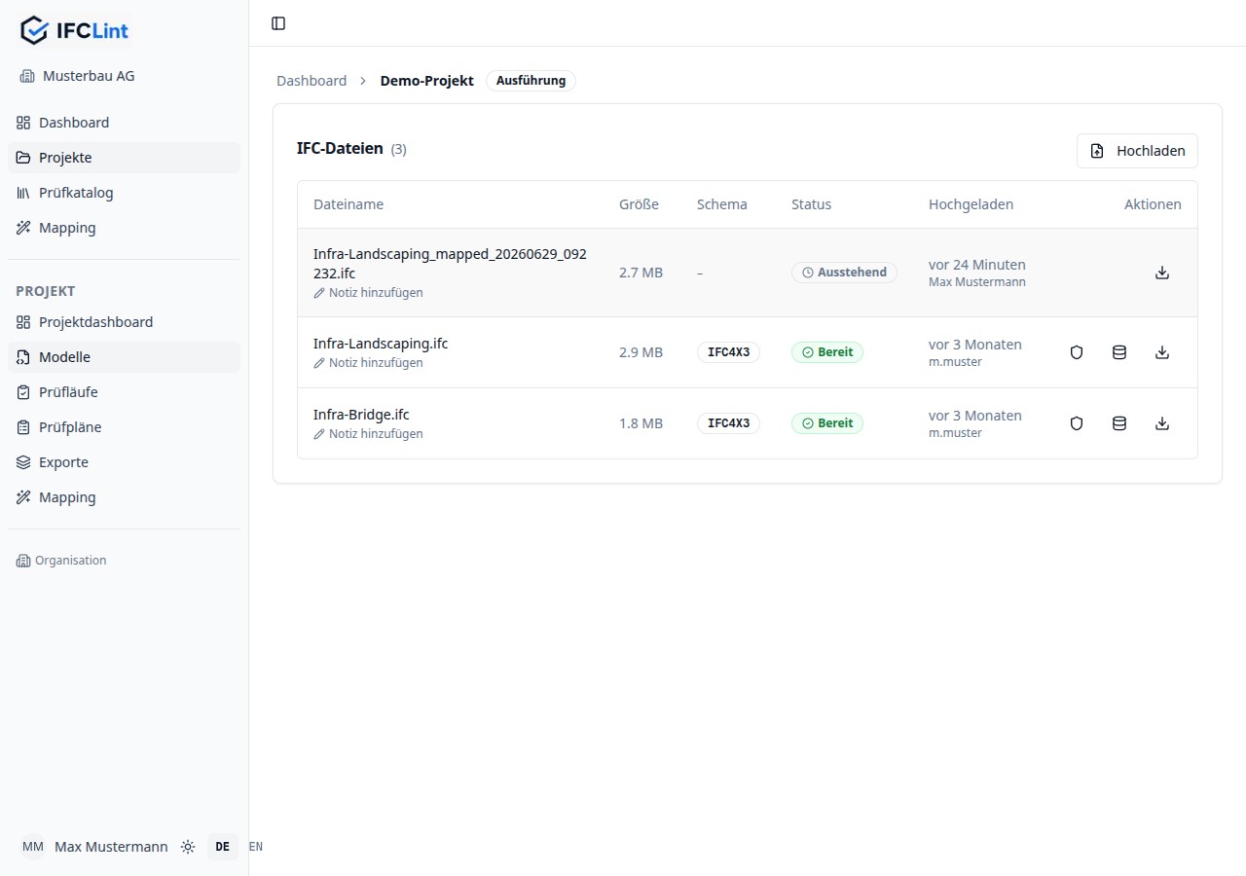Click the 1.8 MB size value

641,423
